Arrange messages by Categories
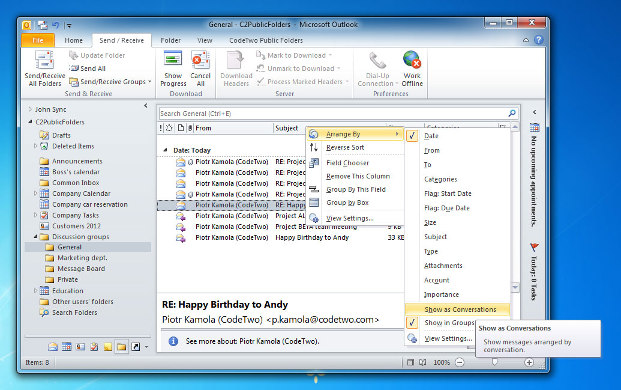This screenshot has width=621, height=390. point(440,179)
